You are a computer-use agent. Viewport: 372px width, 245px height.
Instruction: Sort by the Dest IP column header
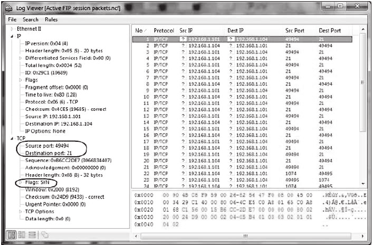point(236,31)
